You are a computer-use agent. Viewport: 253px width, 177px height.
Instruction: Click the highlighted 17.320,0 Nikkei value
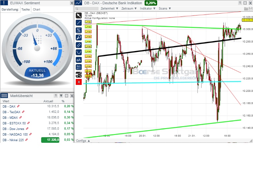pyautogui.click(x=50, y=140)
